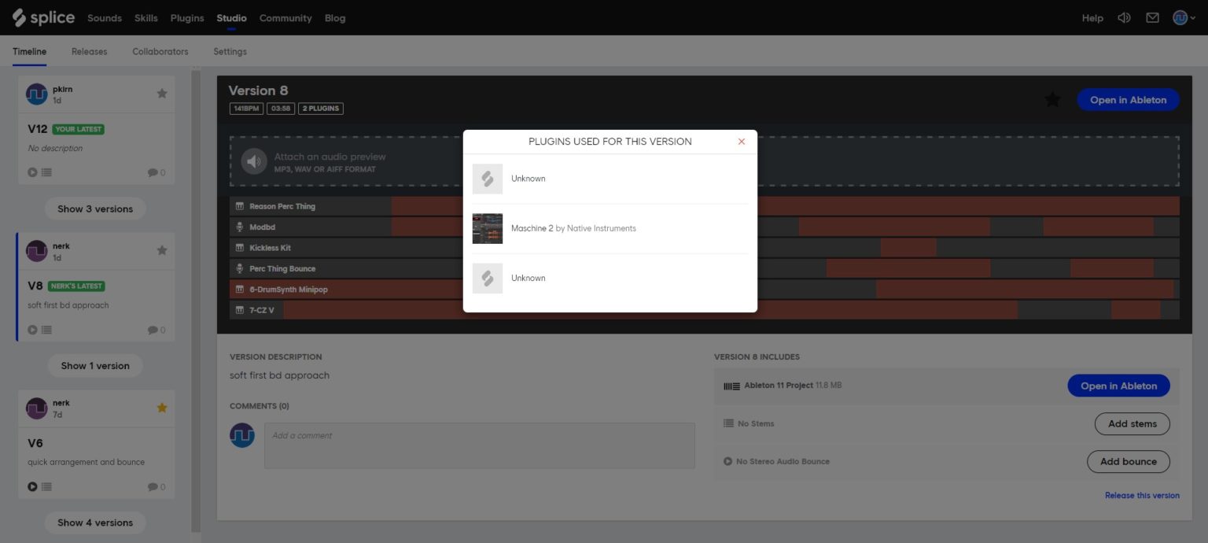Click the Add stems button

(1132, 423)
